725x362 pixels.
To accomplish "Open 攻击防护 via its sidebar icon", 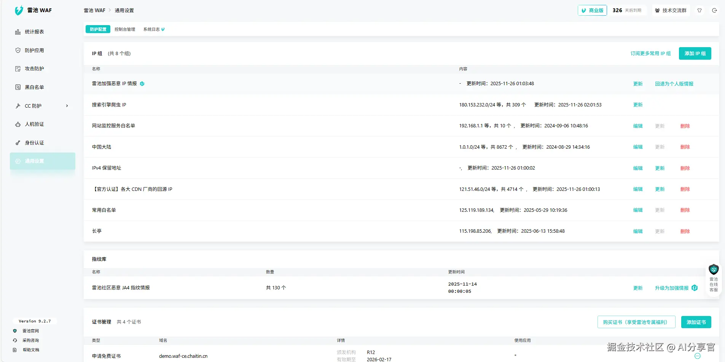I will [x=18, y=69].
